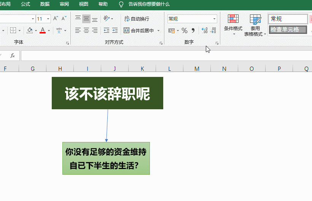
Task: Select the 该不该辞职呢 dark green shape
Action: (x=107, y=93)
